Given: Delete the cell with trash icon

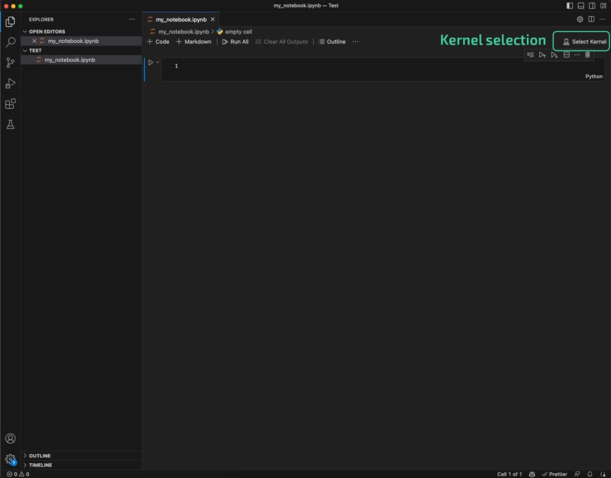Looking at the screenshot, I should coord(588,55).
